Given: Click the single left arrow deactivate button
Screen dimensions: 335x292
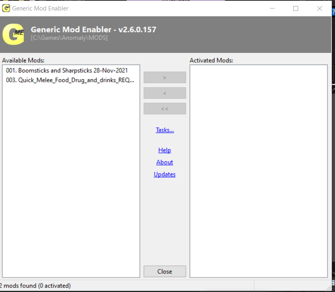Looking at the screenshot, I should click(x=165, y=93).
